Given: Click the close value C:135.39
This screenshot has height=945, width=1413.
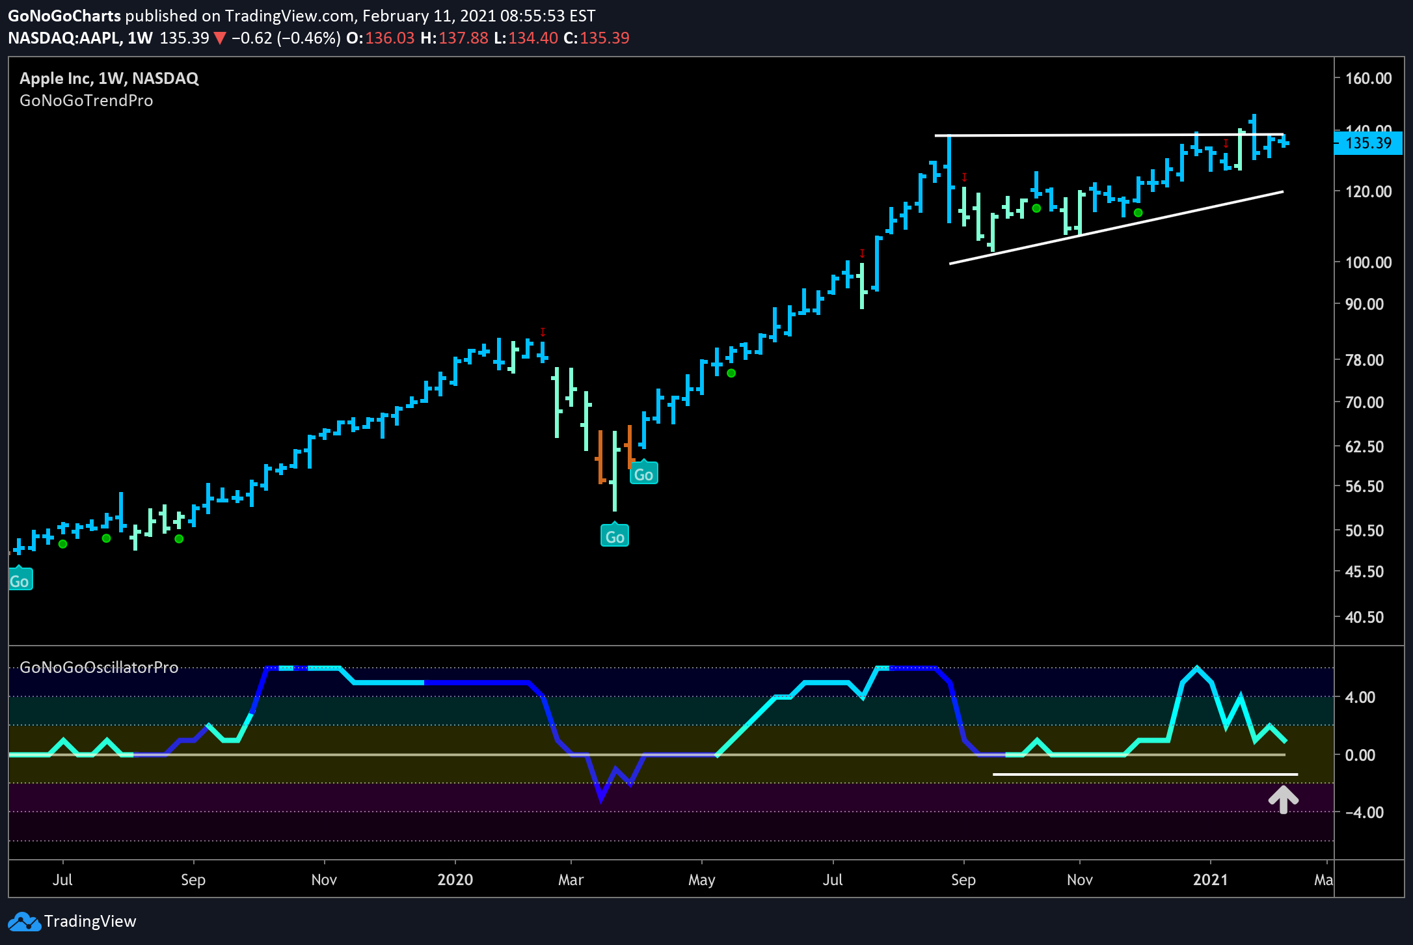Looking at the screenshot, I should point(597,38).
